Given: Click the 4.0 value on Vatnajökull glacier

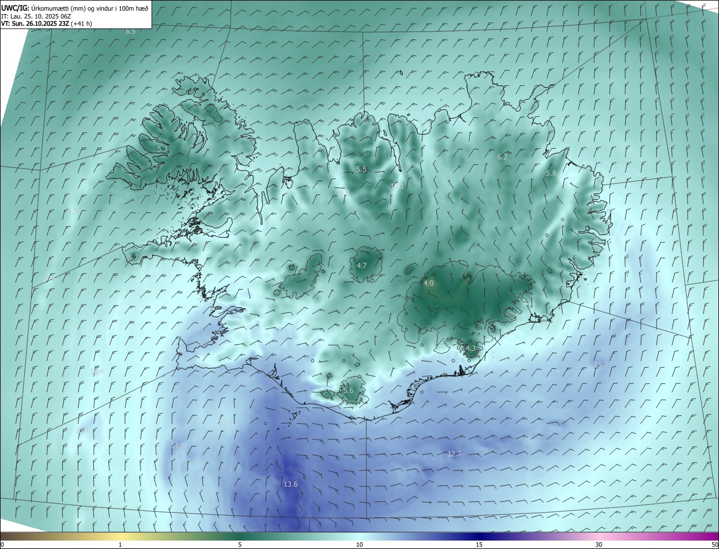Looking at the screenshot, I should coord(429,283).
